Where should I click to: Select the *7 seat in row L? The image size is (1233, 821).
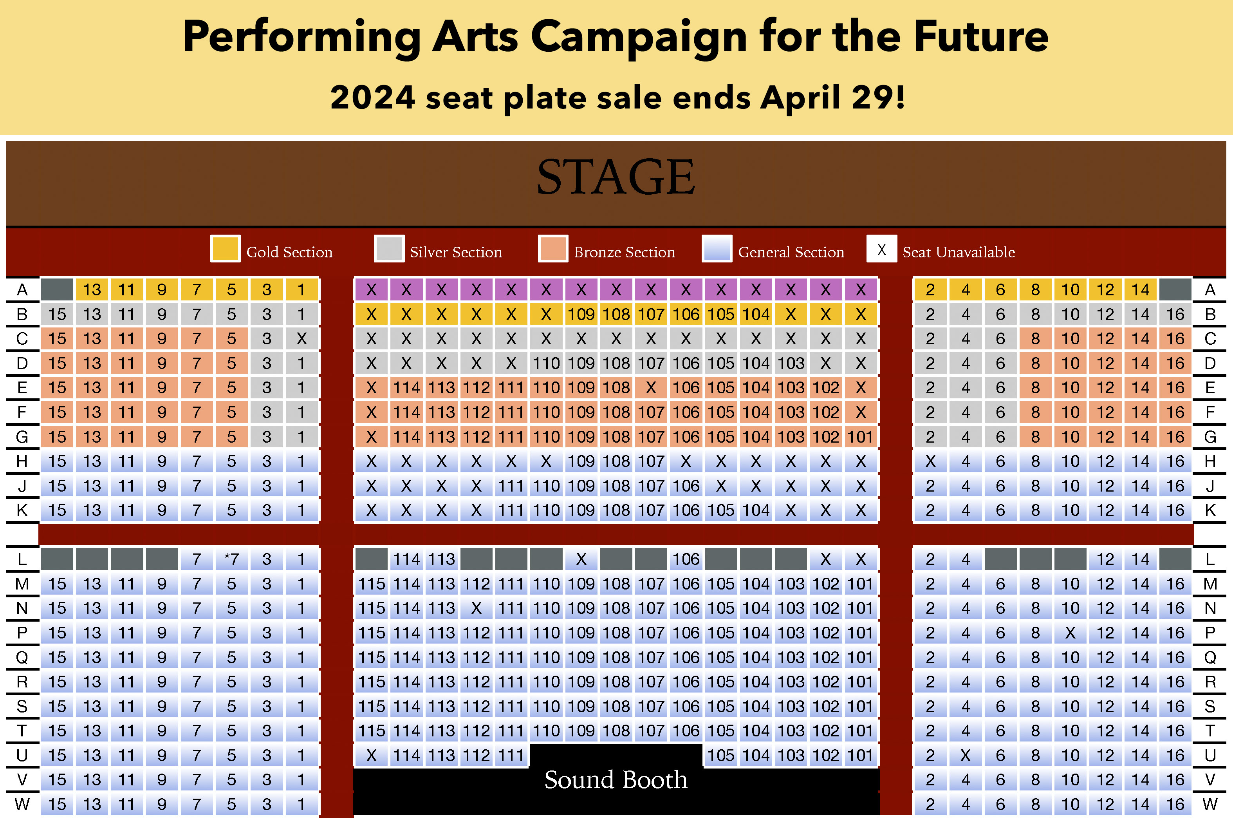pyautogui.click(x=231, y=559)
